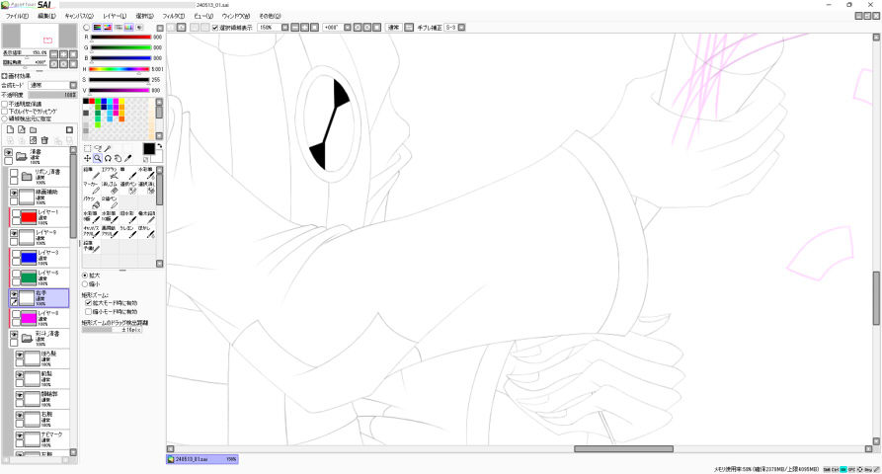
Task: Select the Move tool with cross arrows
Action: click(x=87, y=159)
